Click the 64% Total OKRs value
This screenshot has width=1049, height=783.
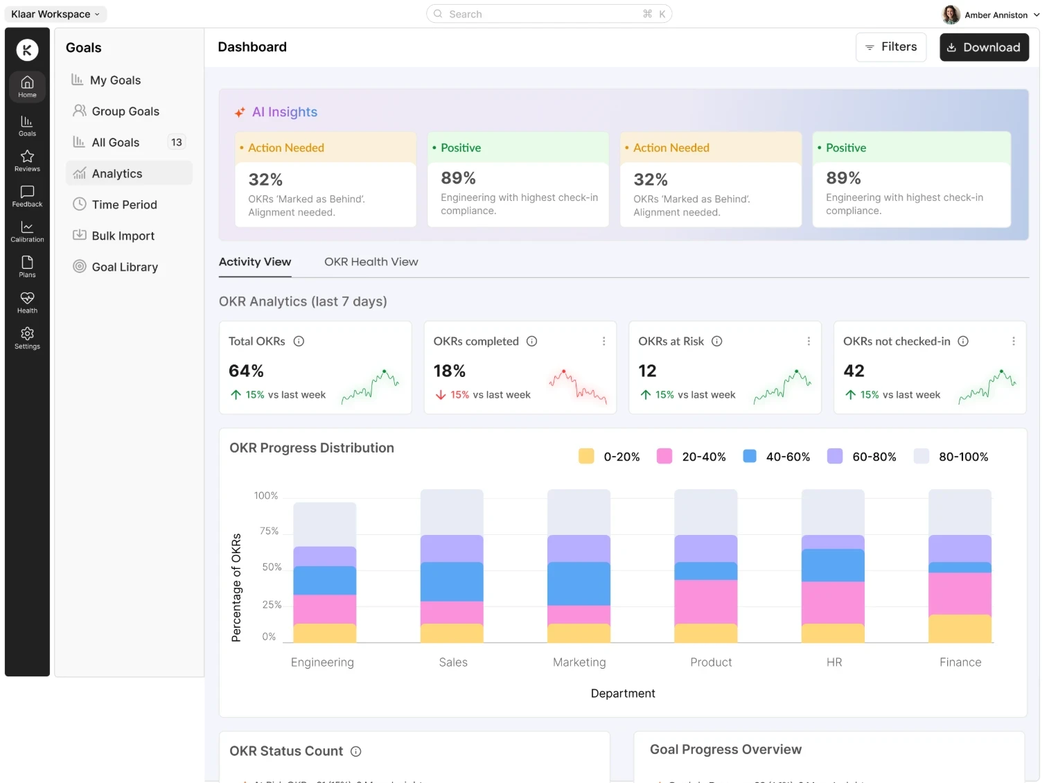[x=246, y=371]
